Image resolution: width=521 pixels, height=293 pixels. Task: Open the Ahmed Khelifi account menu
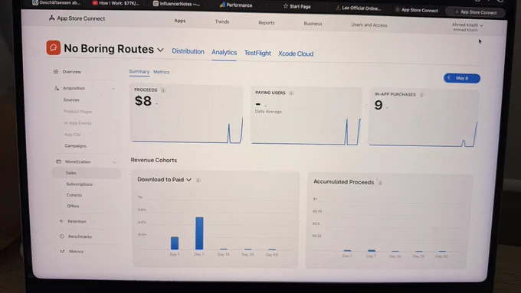coord(467,27)
